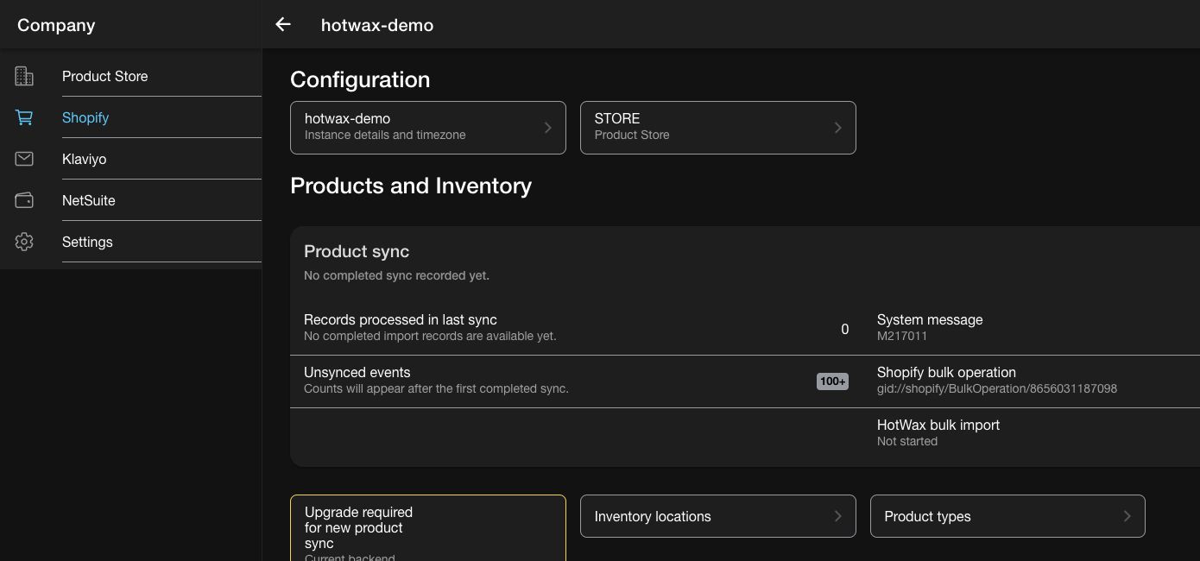Click the Configuration heading
1200x561 pixels.
(360, 79)
